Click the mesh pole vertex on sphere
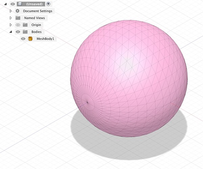Viewport: 203px width, 169px height. pyautogui.click(x=87, y=102)
